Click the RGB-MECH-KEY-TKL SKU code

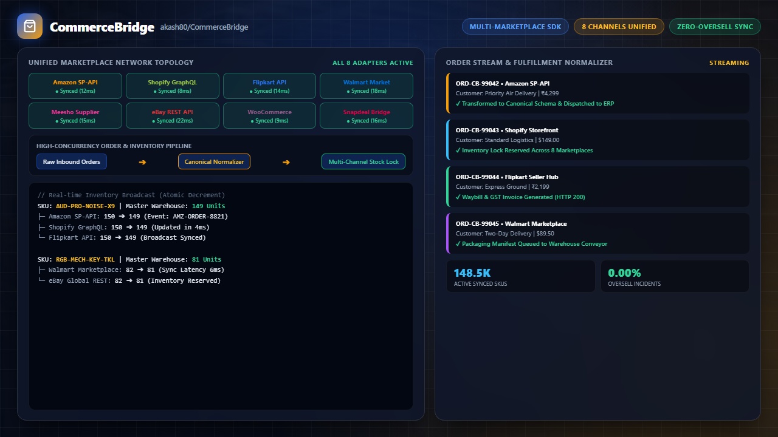(x=85, y=260)
